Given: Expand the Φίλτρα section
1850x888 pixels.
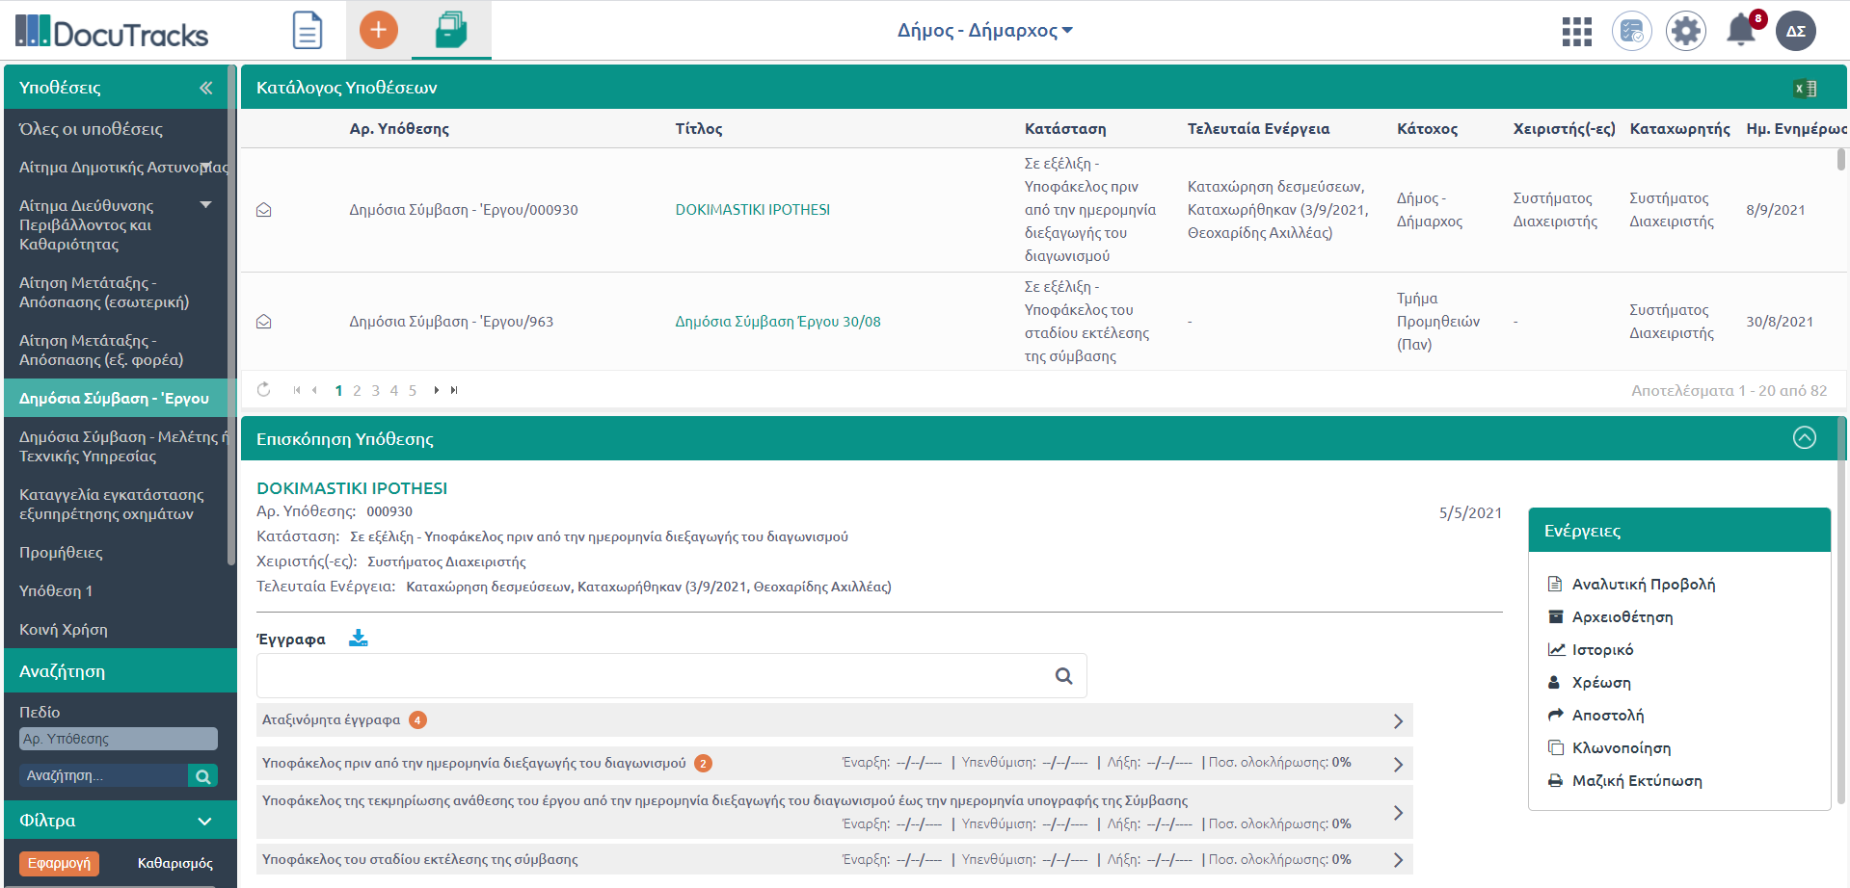Looking at the screenshot, I should click(x=204, y=821).
